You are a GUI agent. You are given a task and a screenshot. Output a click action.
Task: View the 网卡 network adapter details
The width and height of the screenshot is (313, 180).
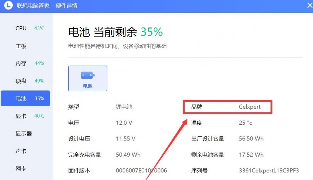pos(20,168)
